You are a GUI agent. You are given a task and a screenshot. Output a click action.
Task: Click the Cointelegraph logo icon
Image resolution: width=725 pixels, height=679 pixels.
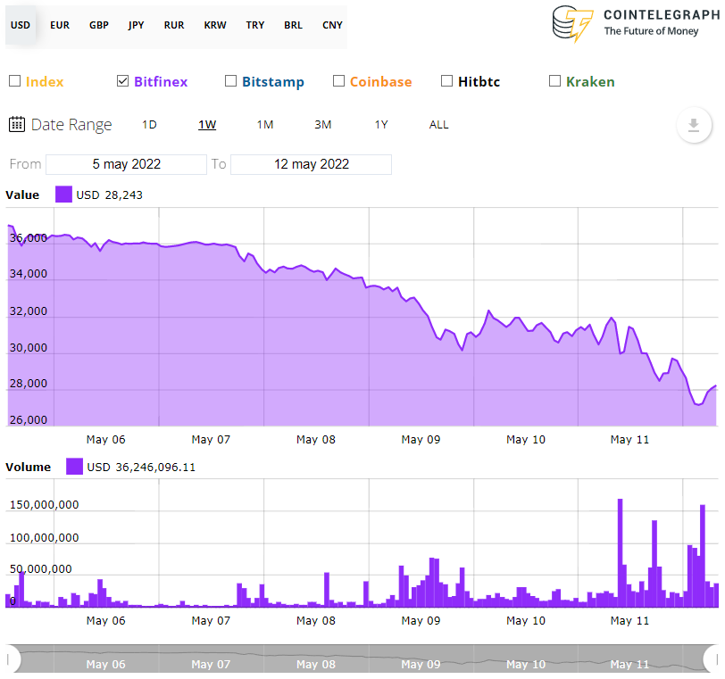click(572, 24)
